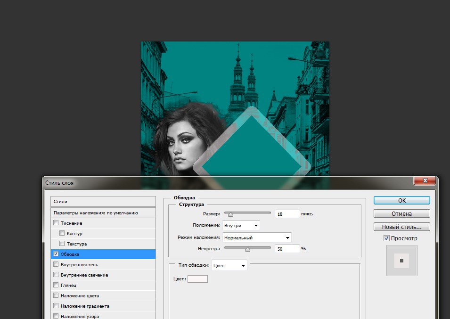This screenshot has width=450, height=319.
Task: Toggle the Просмотр checkbox
Action: (386, 238)
